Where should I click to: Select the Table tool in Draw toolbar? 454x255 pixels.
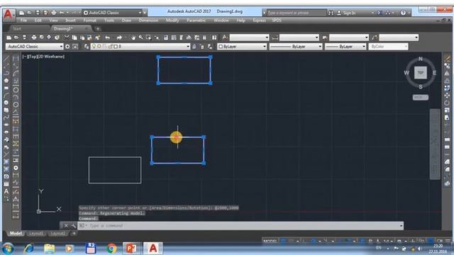coord(6,184)
